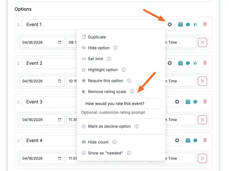The height and width of the screenshot is (171, 229).
Task: Click the 11:51 start time field
Action: [x=72, y=158]
